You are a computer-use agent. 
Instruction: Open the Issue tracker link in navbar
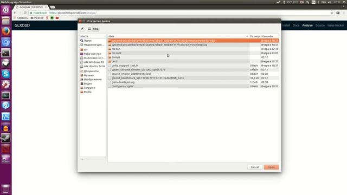click(336, 25)
